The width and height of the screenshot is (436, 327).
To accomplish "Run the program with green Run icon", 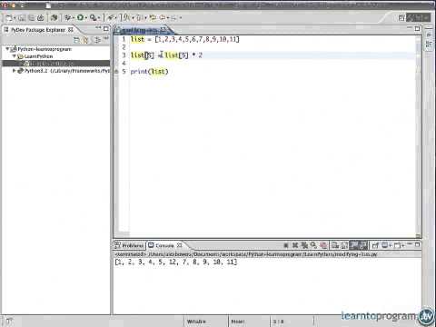I will pyautogui.click(x=80, y=18).
